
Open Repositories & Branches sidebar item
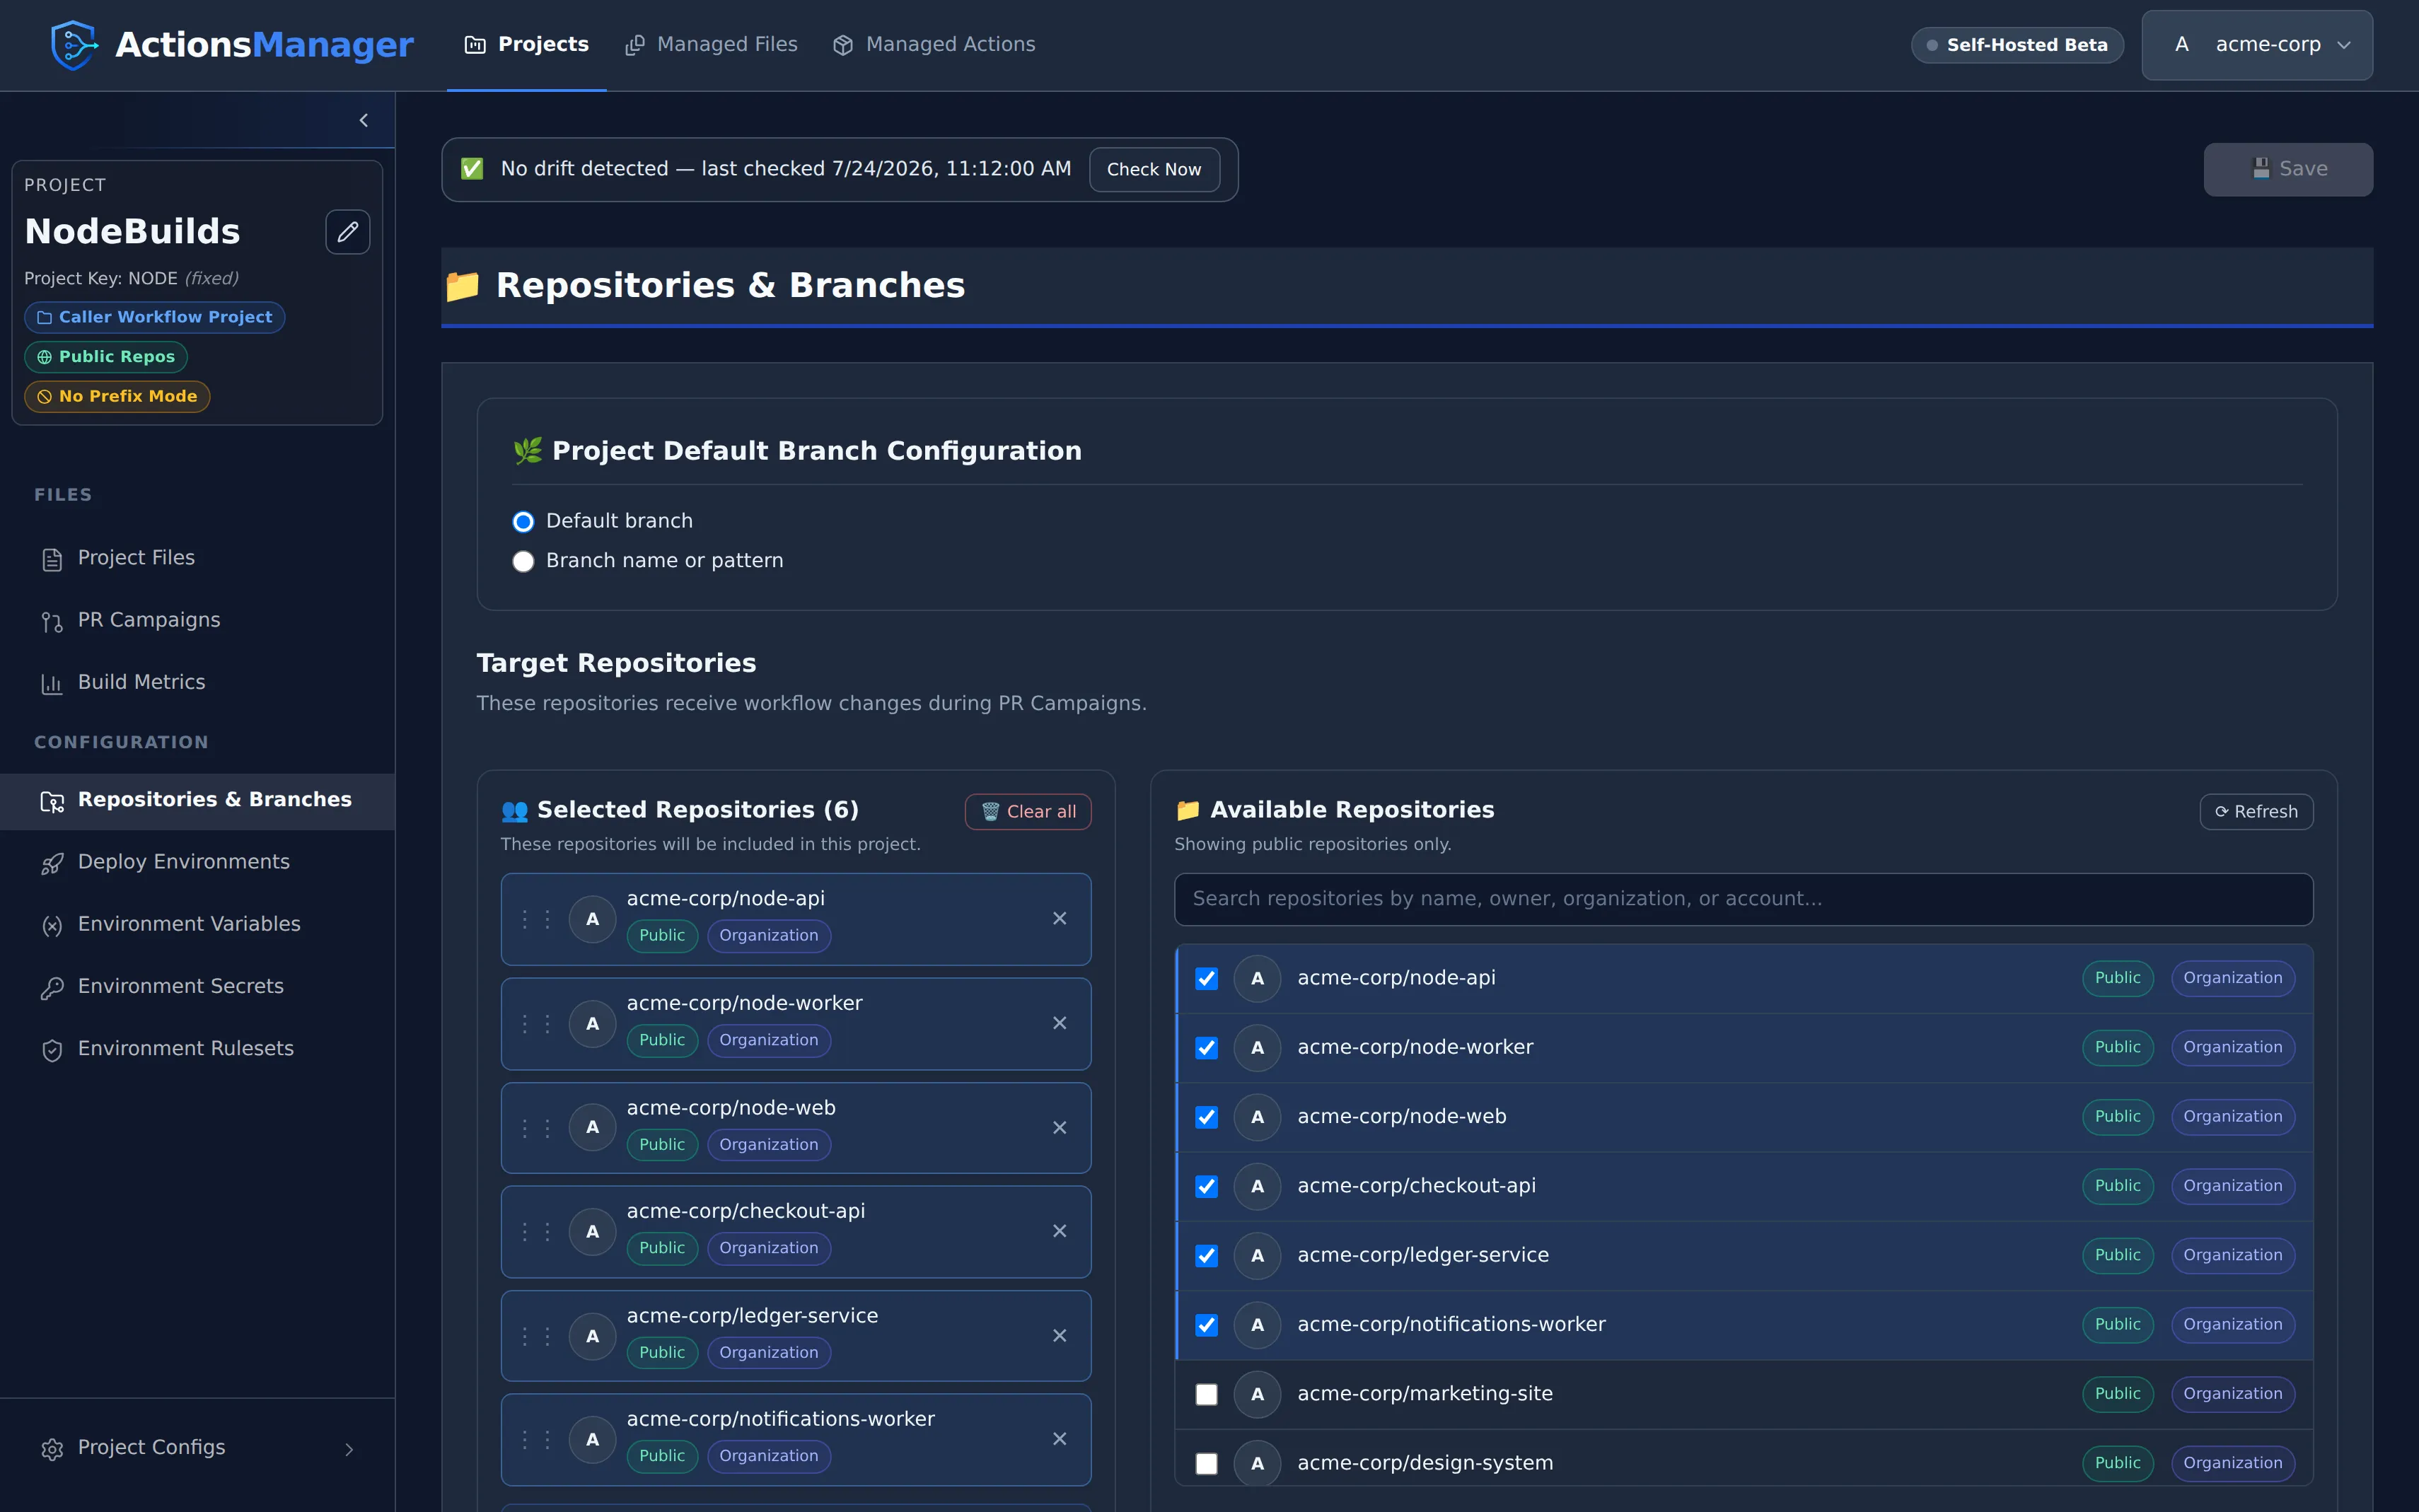point(197,801)
